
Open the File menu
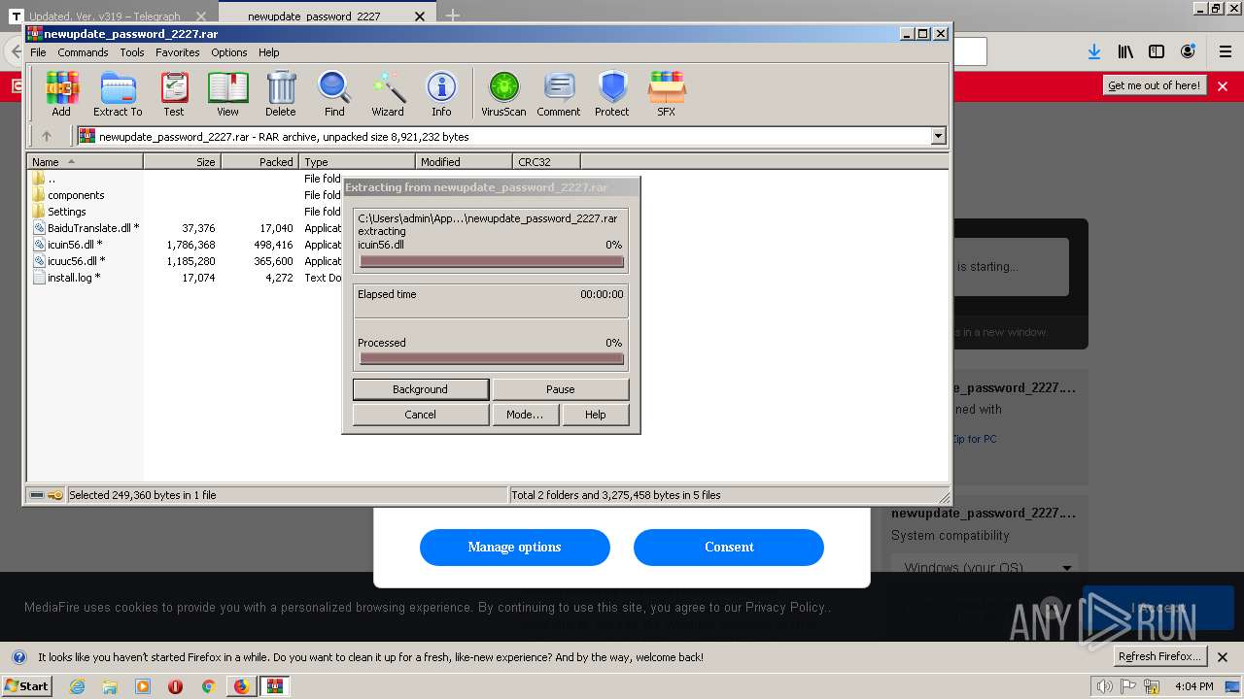(38, 52)
